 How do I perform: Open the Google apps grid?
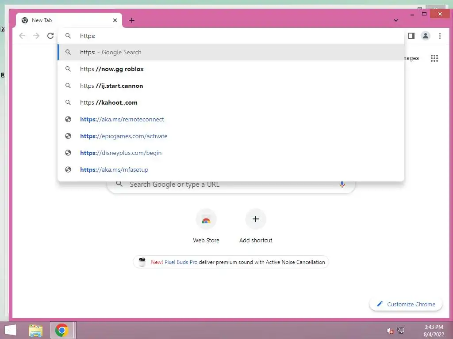pyautogui.click(x=434, y=58)
